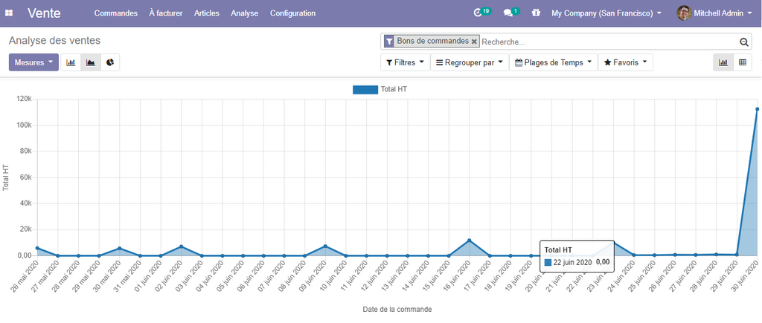This screenshot has height=323, width=762.
Task: Toggle Total HT legend series visibility
Action: [380, 89]
